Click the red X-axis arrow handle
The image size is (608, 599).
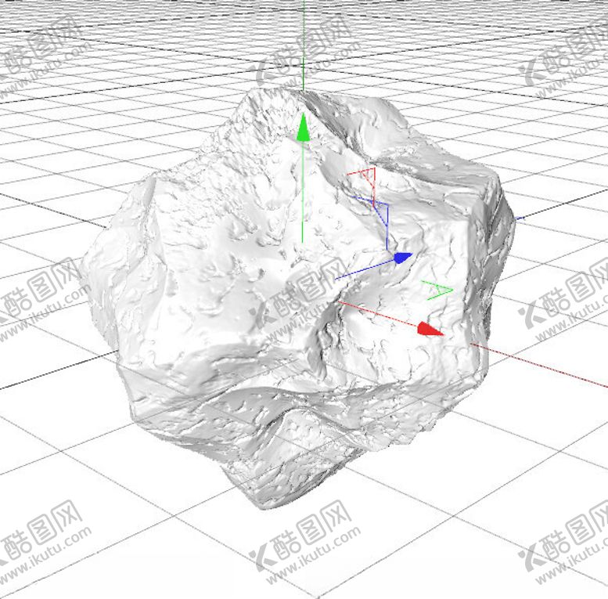pyautogui.click(x=430, y=329)
